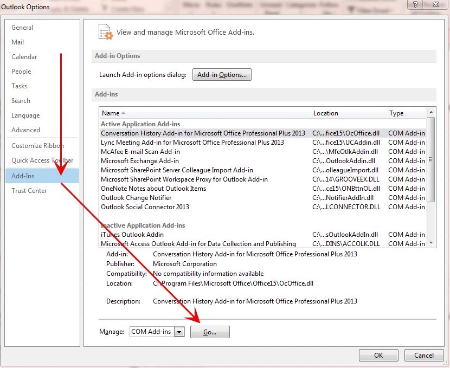Select Mail in the options sidebar
Screen dimensions: 450x368
[x=17, y=42]
